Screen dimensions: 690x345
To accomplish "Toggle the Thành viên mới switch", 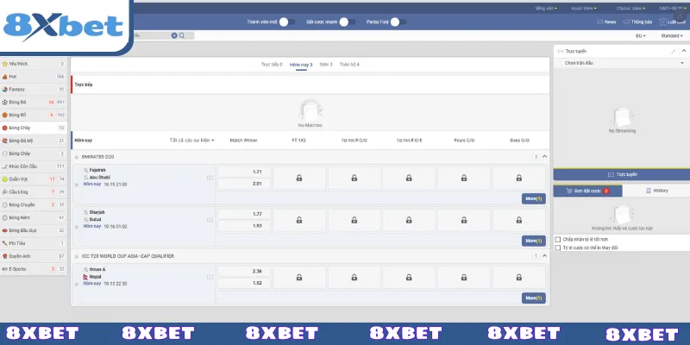I will [x=287, y=22].
